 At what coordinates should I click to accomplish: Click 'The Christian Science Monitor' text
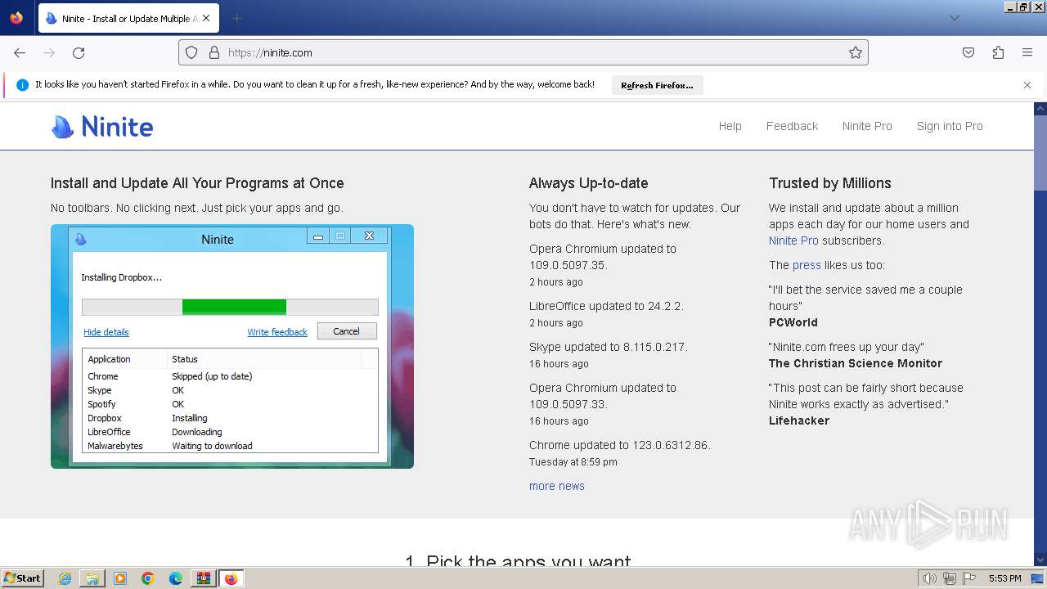(856, 363)
